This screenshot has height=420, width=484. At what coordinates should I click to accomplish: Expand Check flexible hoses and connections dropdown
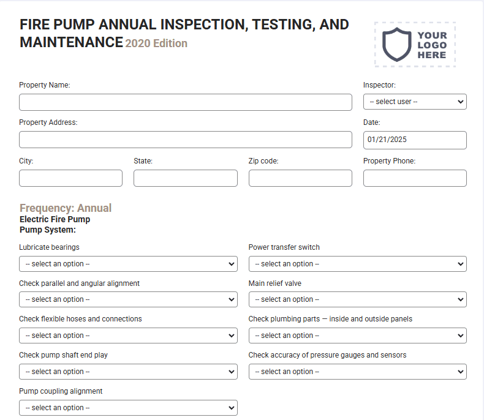click(128, 336)
